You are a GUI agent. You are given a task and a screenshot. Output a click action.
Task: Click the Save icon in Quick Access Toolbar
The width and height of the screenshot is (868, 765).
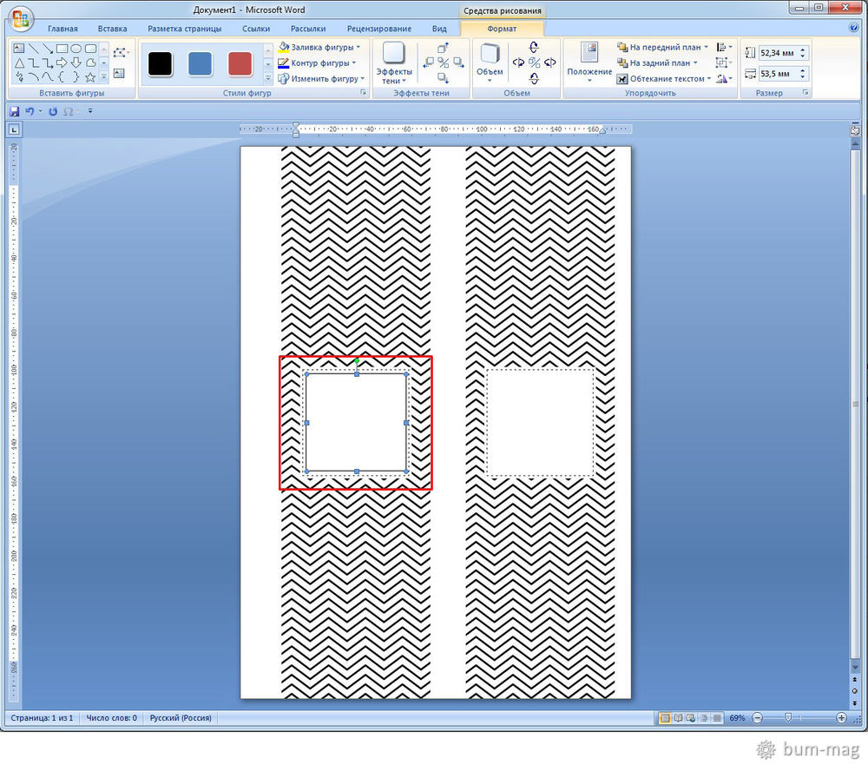coord(15,111)
